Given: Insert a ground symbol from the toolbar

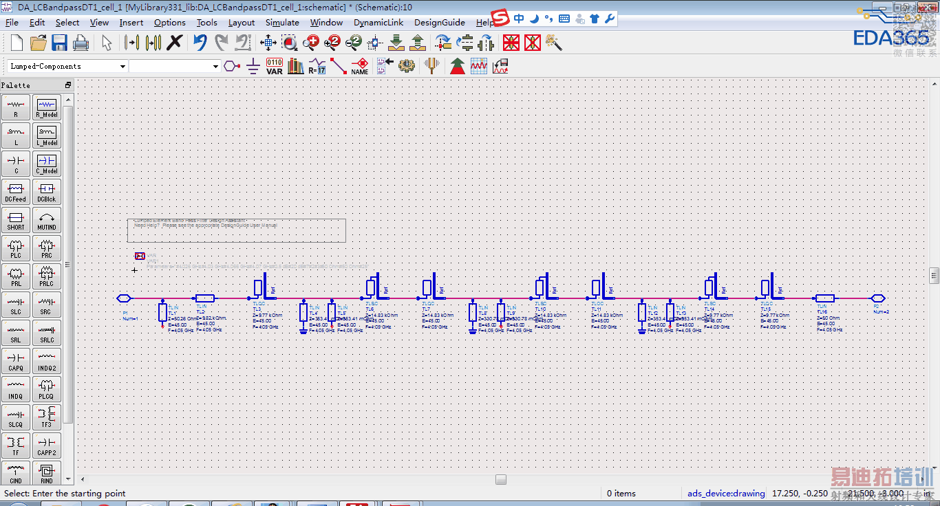Looking at the screenshot, I should (253, 66).
